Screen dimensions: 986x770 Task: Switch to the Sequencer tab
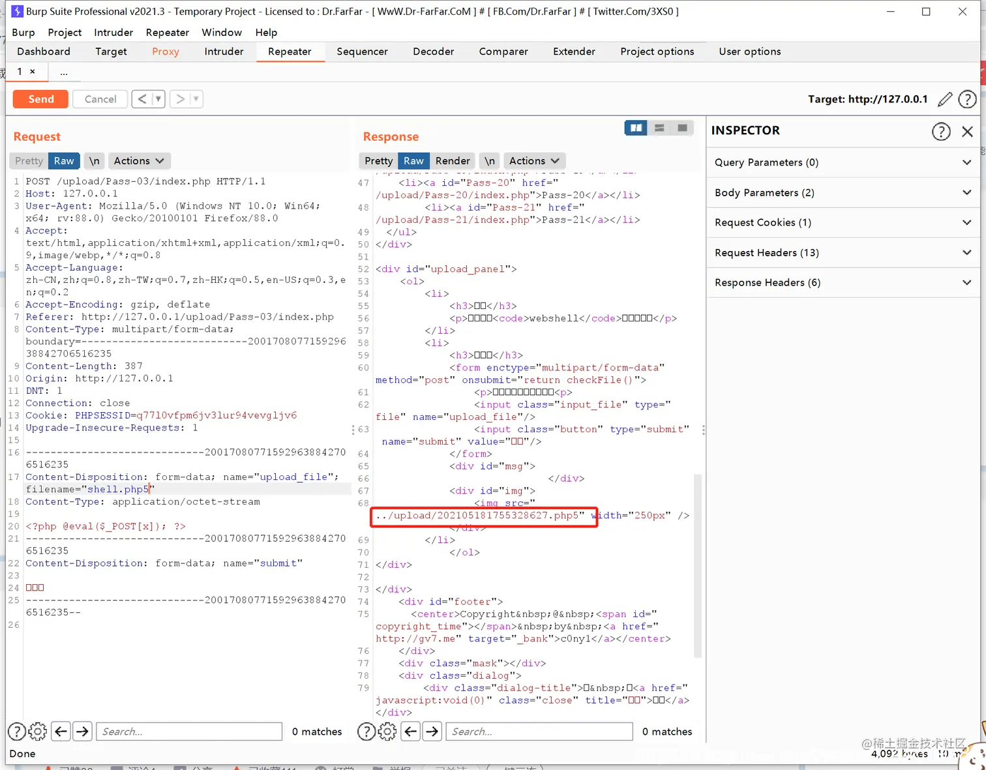[362, 52]
